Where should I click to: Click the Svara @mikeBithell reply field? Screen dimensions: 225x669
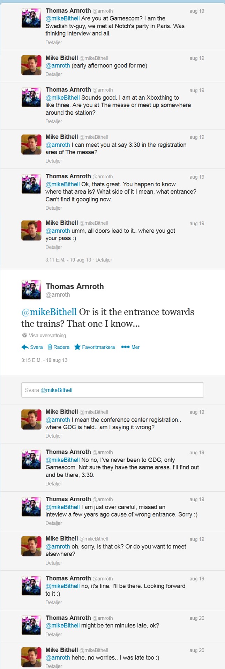point(112,390)
